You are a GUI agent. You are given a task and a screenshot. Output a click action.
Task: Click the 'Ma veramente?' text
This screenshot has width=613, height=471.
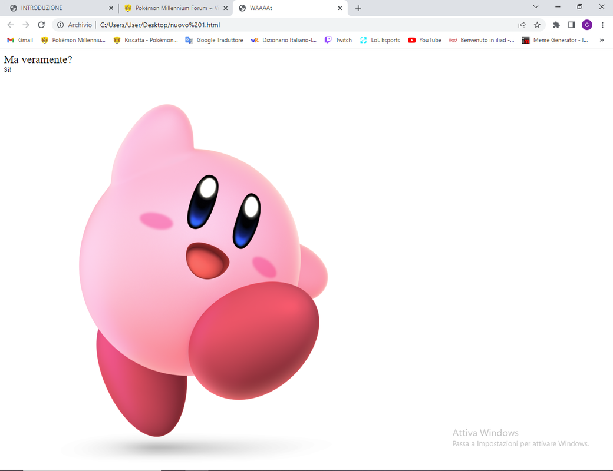point(38,59)
